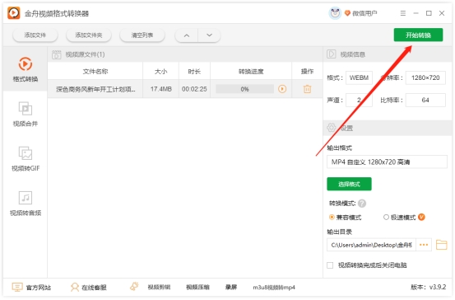Image resolution: width=455 pixels, height=300 pixels.
Task: Click the 1280×720 resolution value
Action: 425,77
